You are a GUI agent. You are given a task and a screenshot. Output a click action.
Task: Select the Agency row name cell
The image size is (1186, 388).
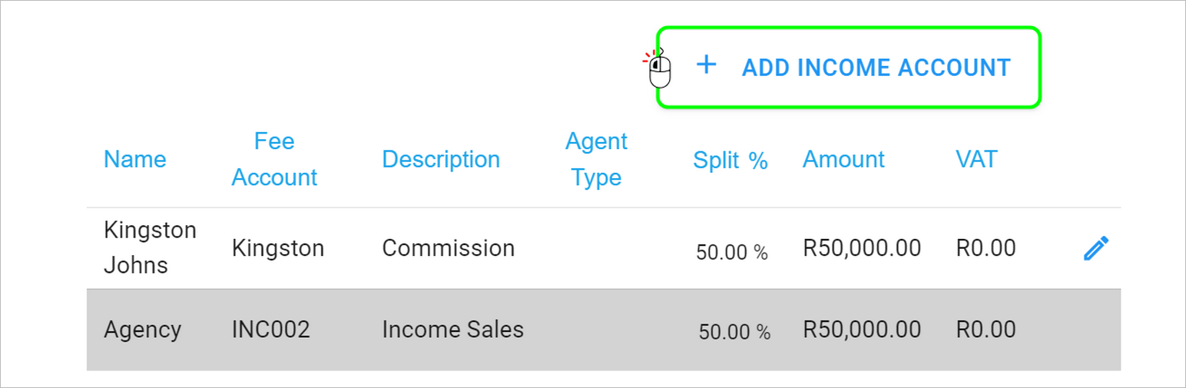click(x=143, y=330)
